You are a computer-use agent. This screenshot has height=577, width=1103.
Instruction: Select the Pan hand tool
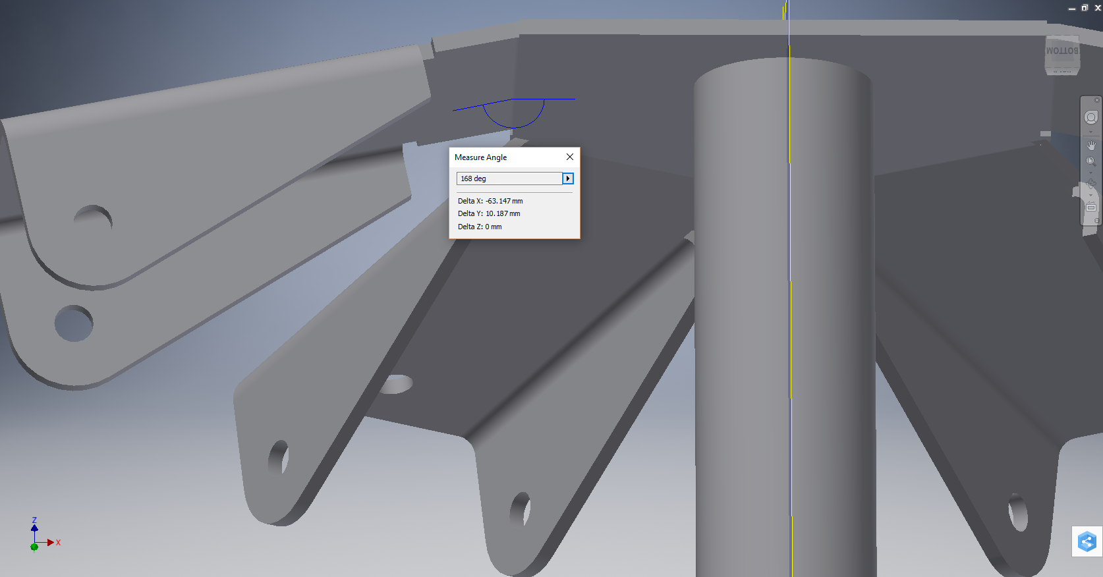click(x=1091, y=146)
